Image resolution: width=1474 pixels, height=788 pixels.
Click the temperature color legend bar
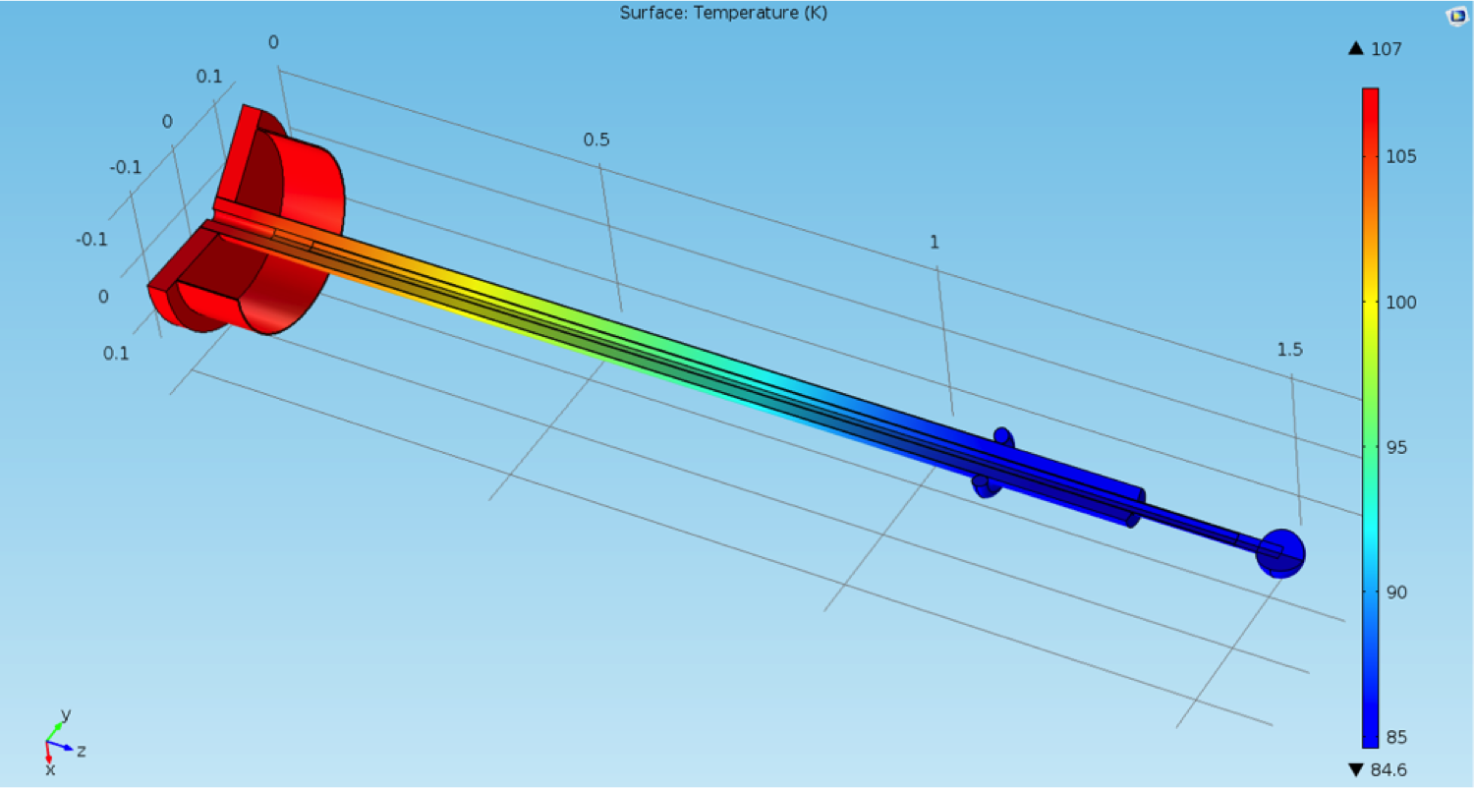pos(1370,419)
